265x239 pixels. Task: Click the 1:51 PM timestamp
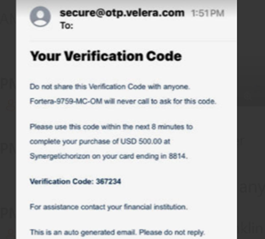click(x=208, y=14)
